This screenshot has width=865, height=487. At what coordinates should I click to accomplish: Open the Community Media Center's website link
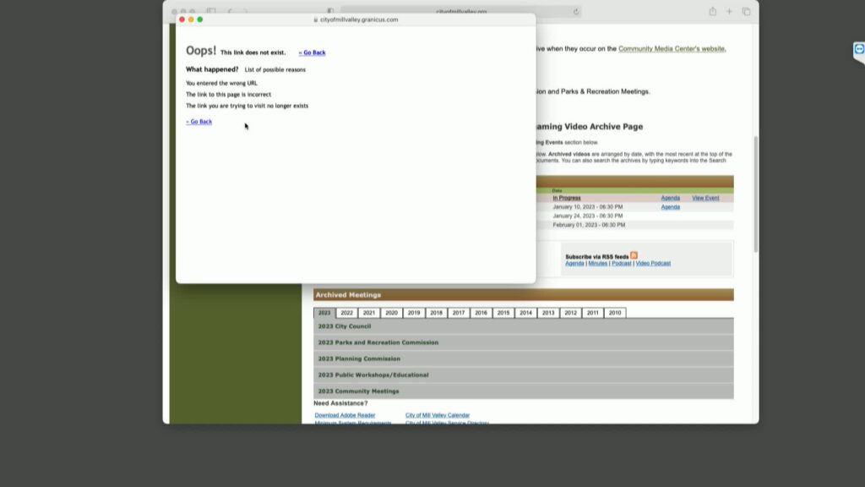(x=672, y=48)
